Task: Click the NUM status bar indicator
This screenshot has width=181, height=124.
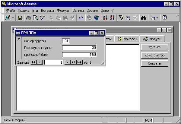Action: [148, 120]
